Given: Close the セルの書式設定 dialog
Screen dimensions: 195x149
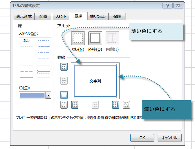Looking at the screenshot, I should 178,6.
